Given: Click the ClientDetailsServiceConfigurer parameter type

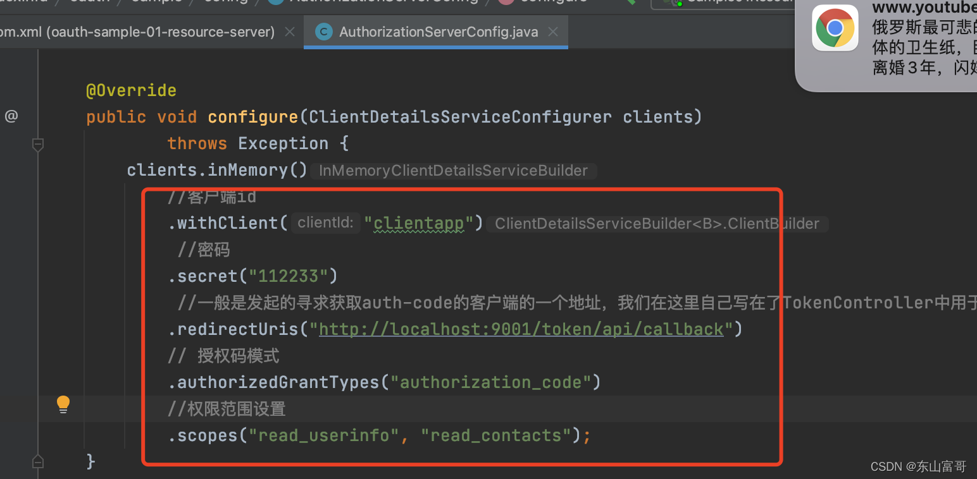Looking at the screenshot, I should (461, 117).
